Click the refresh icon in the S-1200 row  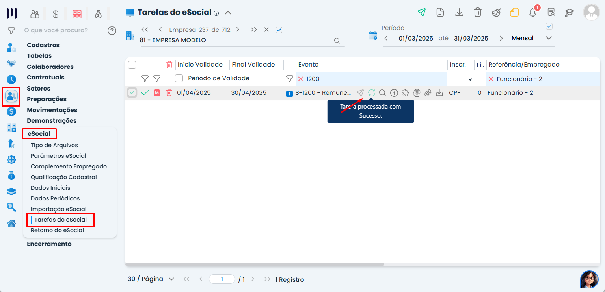(371, 93)
